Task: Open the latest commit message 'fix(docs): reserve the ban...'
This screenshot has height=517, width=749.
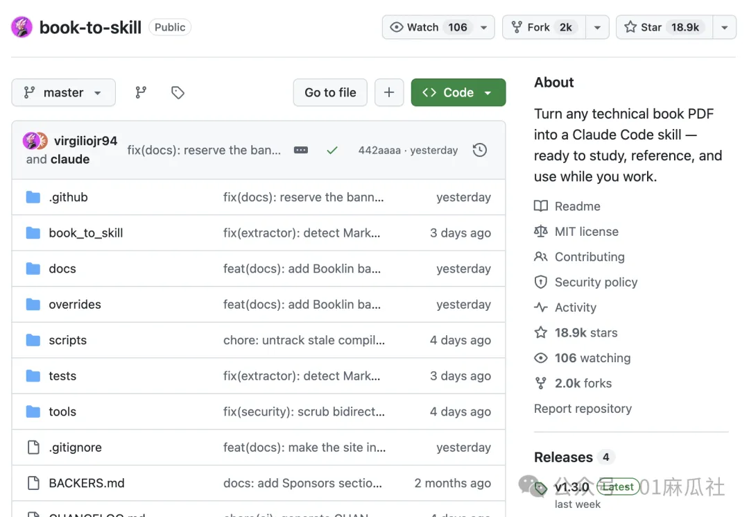Action: tap(204, 150)
